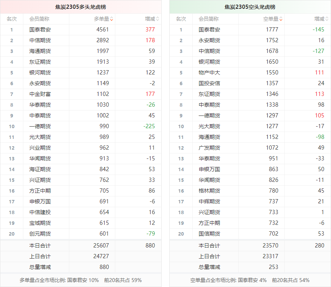Select the 焦炭2305多头龙虎榜 title header
The height and width of the screenshot is (287, 331).
[x=80, y=7]
